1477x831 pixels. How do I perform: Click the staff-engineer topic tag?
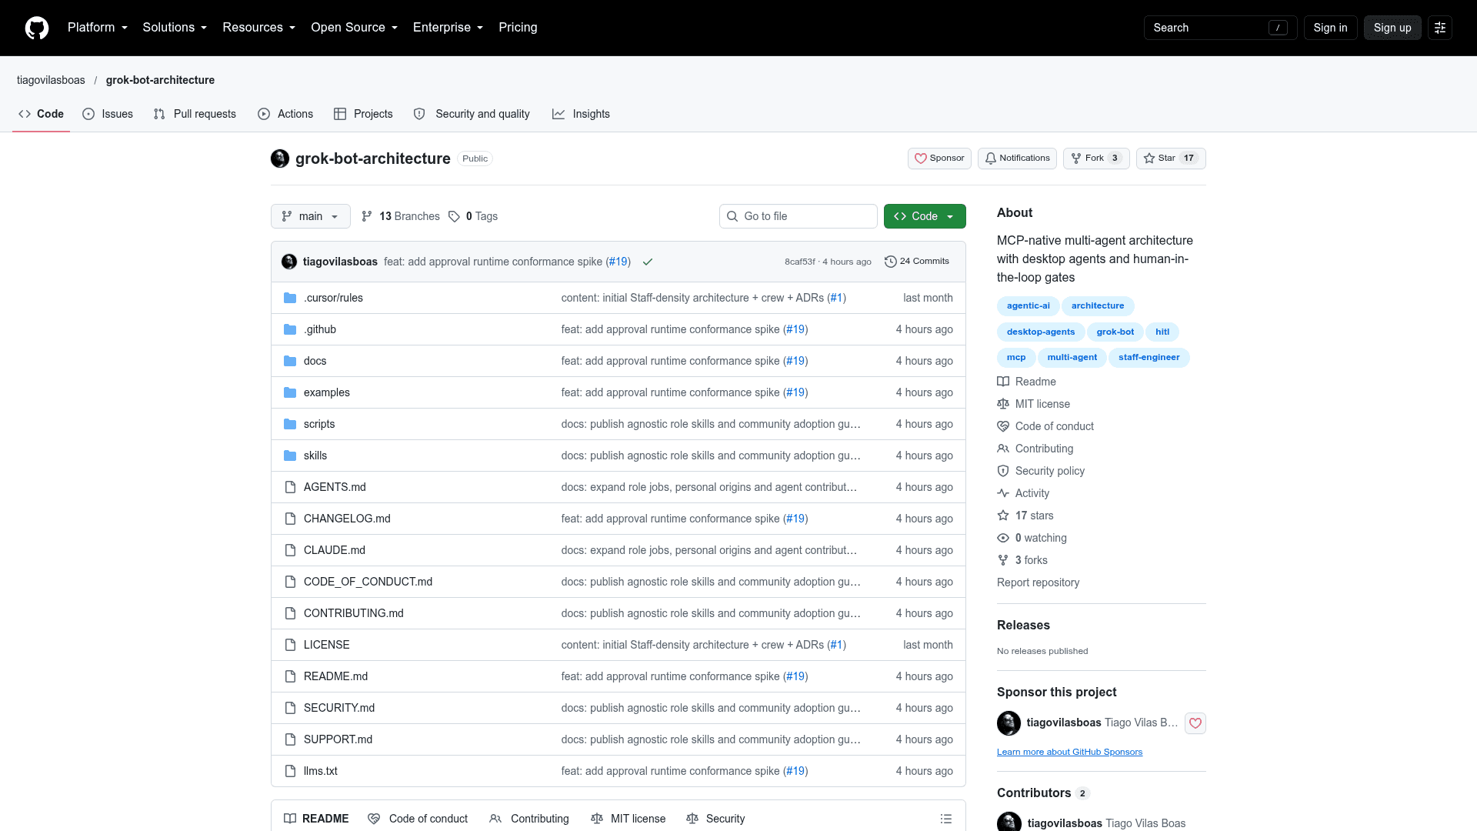pyautogui.click(x=1149, y=358)
